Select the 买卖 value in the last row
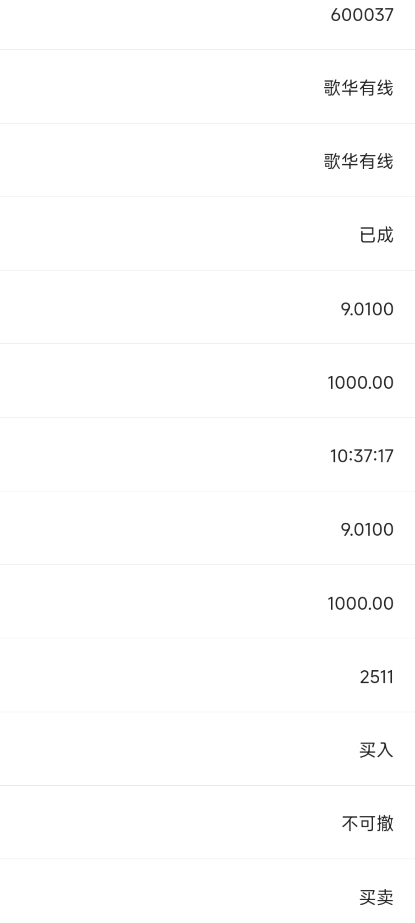 pyautogui.click(x=376, y=897)
